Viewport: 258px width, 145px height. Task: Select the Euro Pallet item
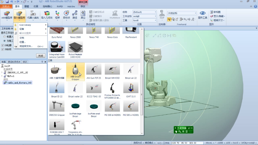point(57,33)
